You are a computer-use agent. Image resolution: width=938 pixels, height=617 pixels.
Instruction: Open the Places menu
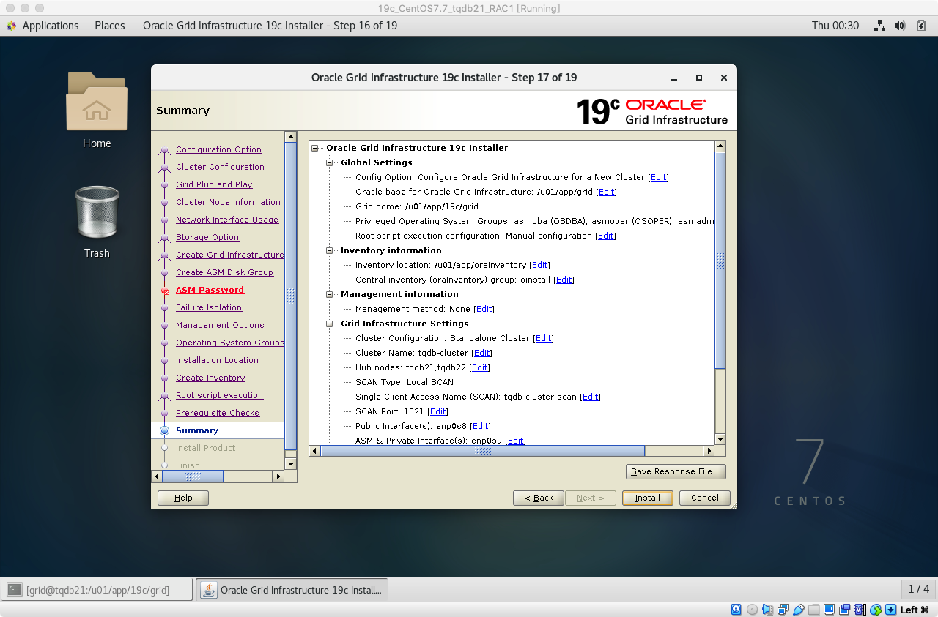click(110, 26)
